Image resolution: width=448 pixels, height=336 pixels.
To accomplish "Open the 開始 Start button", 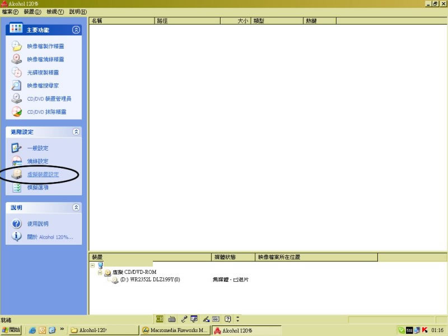I will click(11, 330).
